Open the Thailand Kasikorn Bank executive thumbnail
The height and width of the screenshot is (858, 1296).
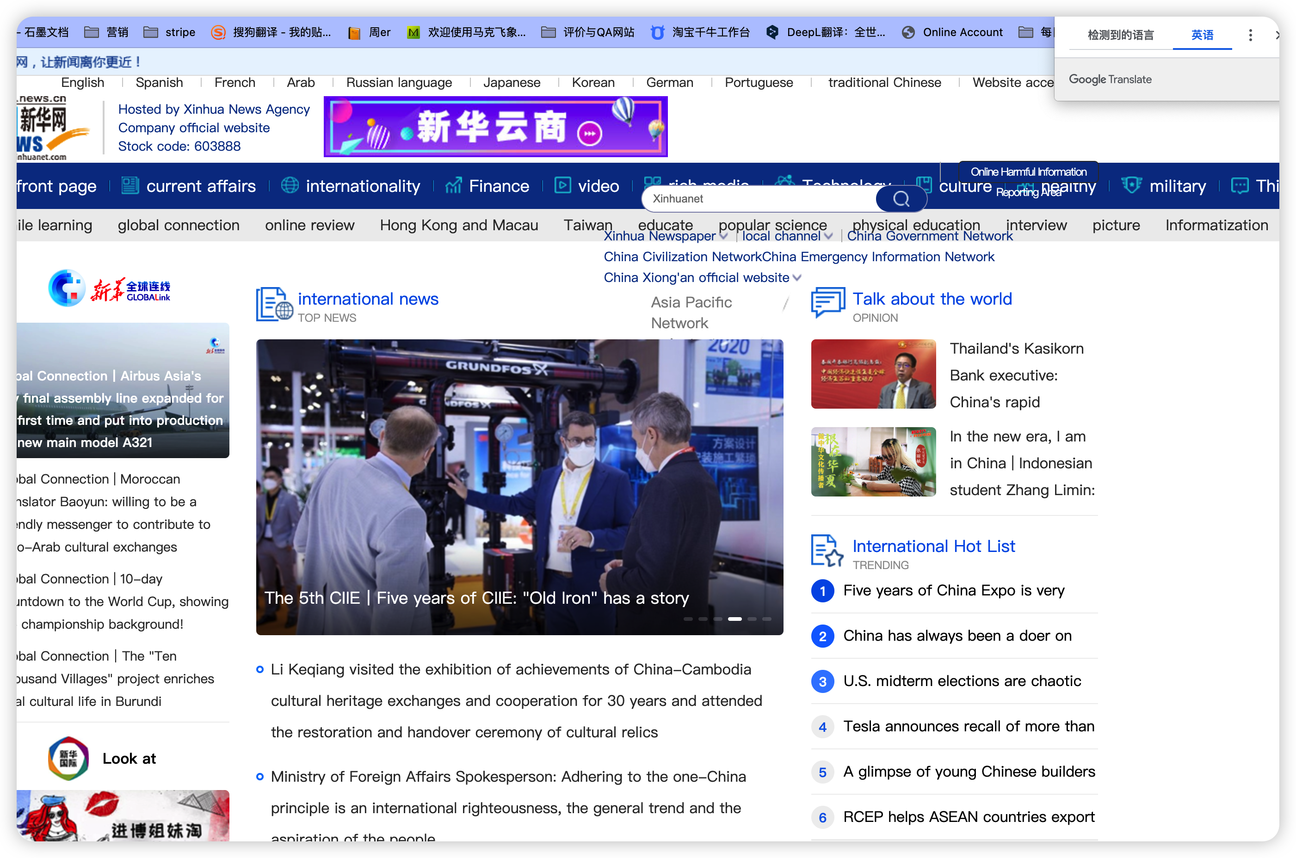coord(873,374)
